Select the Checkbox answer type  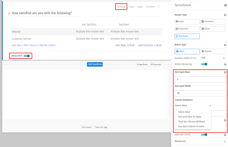point(213,22)
